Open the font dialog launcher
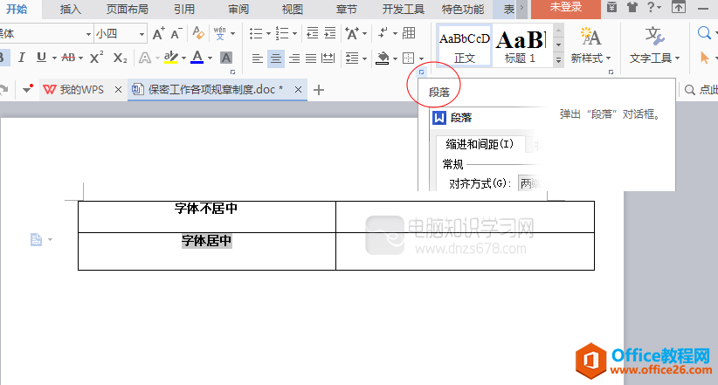 point(232,72)
